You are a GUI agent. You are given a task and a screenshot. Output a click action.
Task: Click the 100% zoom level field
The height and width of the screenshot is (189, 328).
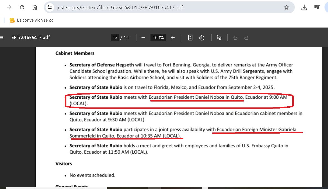(x=158, y=37)
